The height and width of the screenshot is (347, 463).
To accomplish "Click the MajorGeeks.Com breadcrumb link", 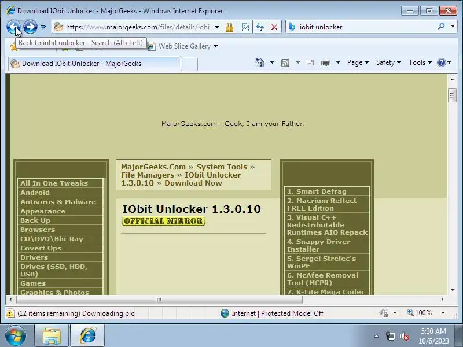I will [x=153, y=167].
